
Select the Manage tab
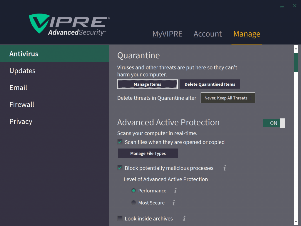point(247,34)
